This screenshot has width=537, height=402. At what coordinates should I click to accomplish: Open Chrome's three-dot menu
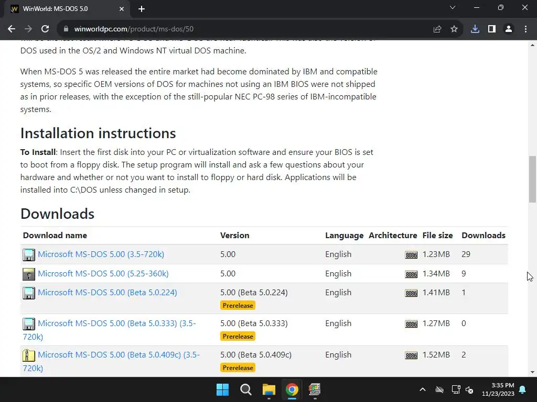coord(525,29)
